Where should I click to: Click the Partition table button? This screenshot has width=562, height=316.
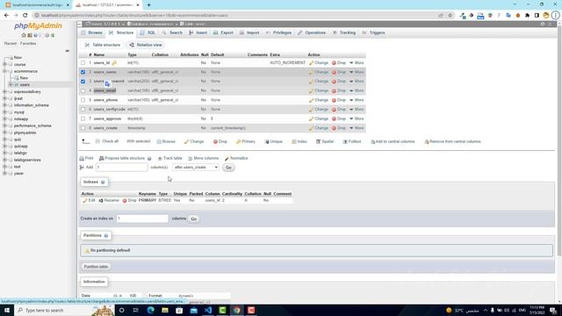pos(96,267)
